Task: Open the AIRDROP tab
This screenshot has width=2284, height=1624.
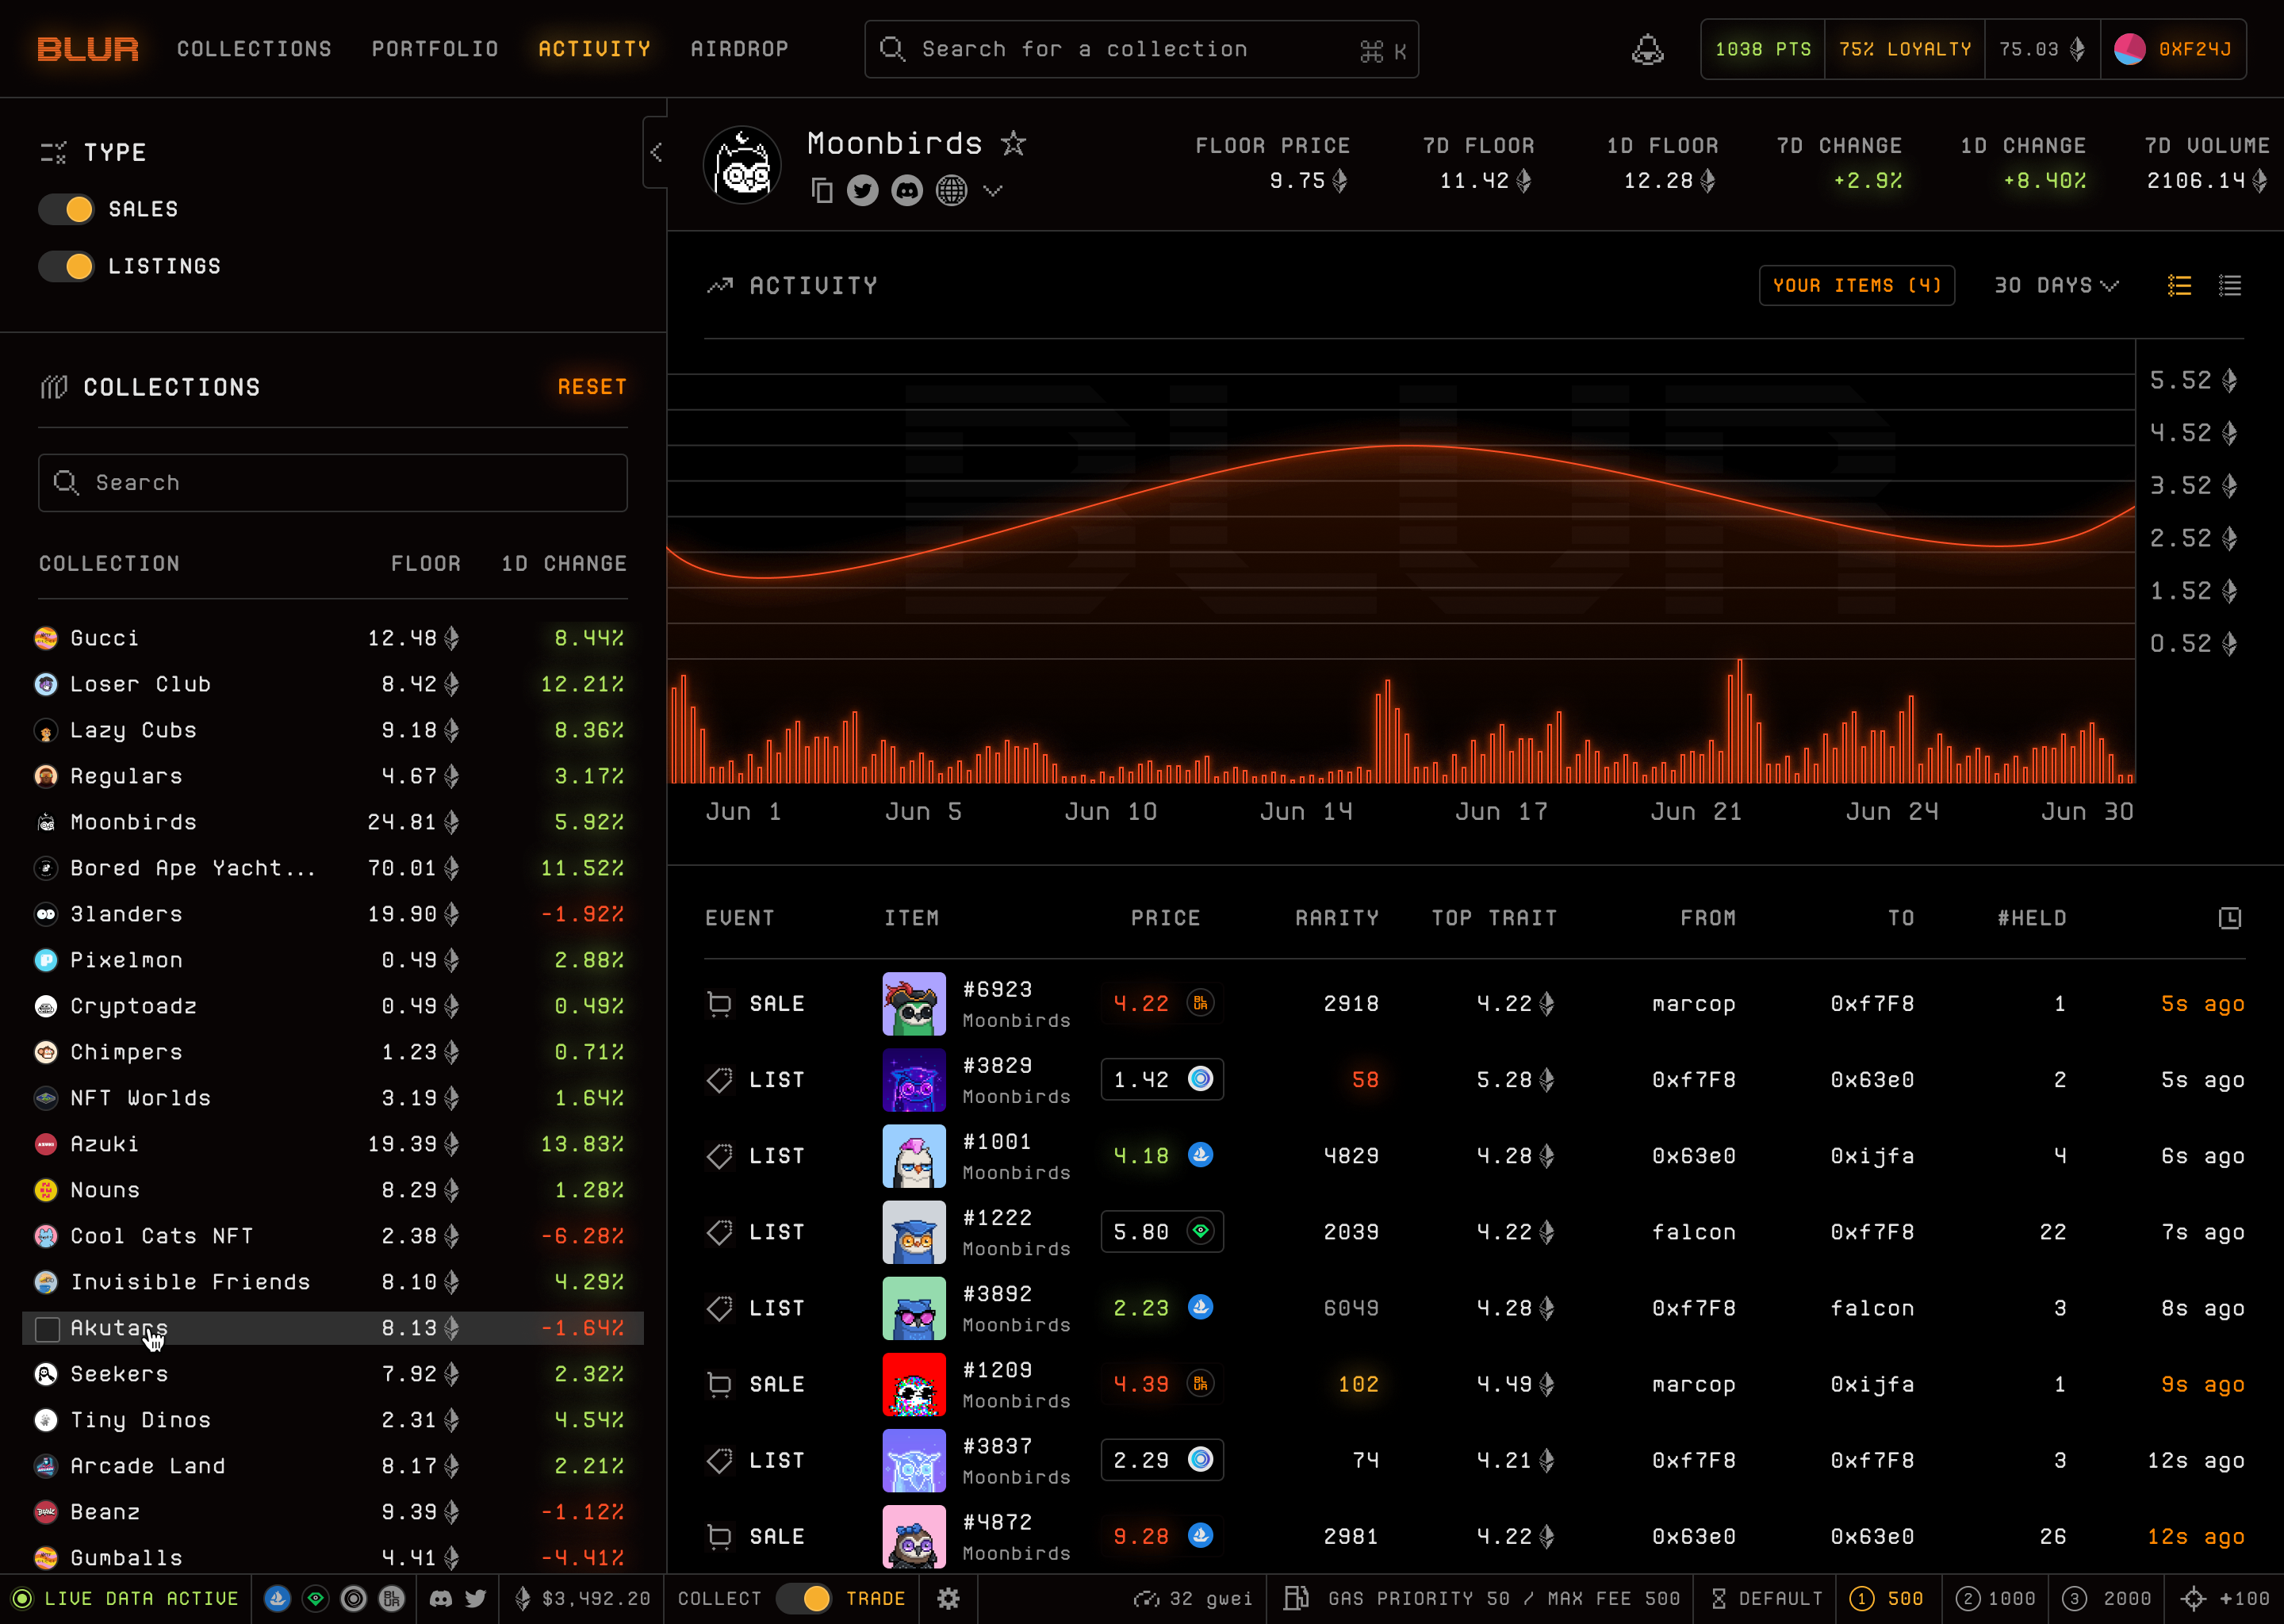Action: (x=739, y=49)
